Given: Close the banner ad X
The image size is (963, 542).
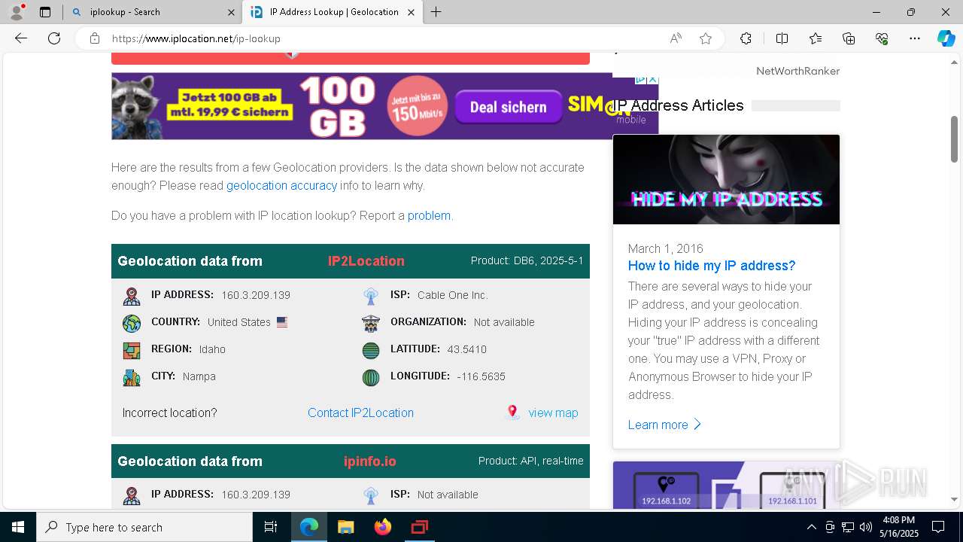Looking at the screenshot, I should 652,79.
